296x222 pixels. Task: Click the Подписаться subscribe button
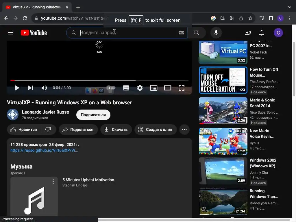pyautogui.click(x=93, y=115)
